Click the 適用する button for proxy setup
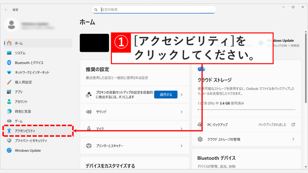The height and width of the screenshot is (173, 308). pos(165,94)
